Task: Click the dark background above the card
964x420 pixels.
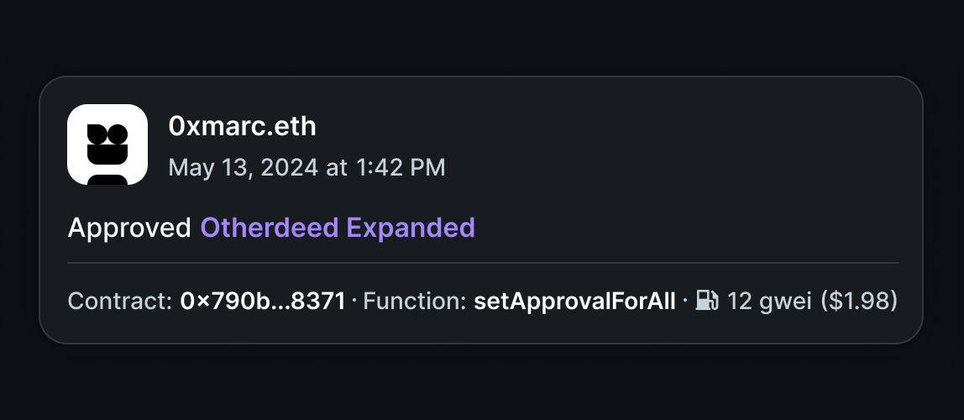Action: point(482,37)
